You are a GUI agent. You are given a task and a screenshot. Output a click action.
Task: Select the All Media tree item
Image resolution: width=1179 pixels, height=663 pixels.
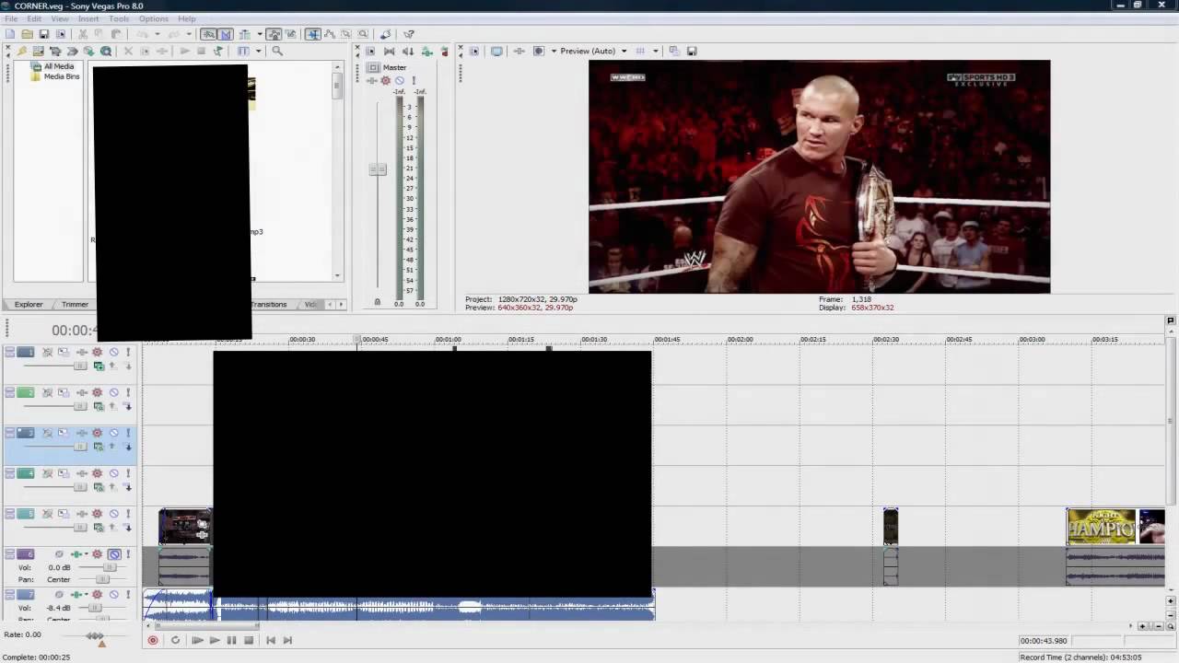click(58, 66)
